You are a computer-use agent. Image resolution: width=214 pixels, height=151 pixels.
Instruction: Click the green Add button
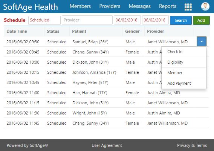pos(201,20)
